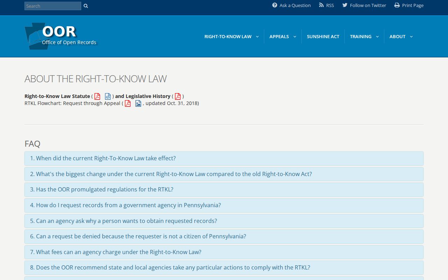Screen dimensions: 448x280
Task: Open the Legislative History PDF icon
Action: [x=178, y=96]
